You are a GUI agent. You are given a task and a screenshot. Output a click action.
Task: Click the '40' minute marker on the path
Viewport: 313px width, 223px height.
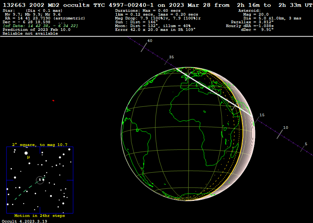pyautogui.click(x=150, y=41)
